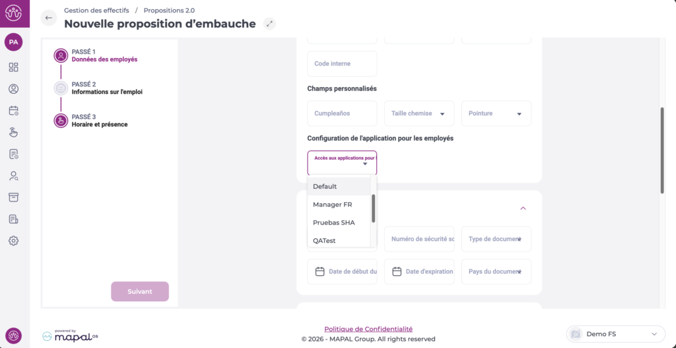Open the settings gear icon in sidebar
The width and height of the screenshot is (676, 348).
pos(14,240)
